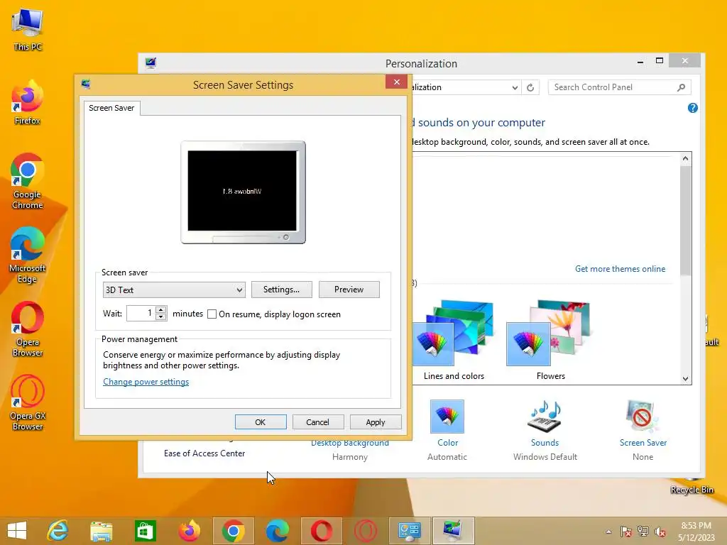Open the Sounds link label
This screenshot has width=727, height=545.
[x=545, y=443]
